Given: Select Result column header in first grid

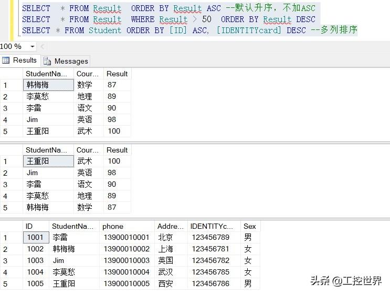Looking at the screenshot, I should [x=117, y=74].
